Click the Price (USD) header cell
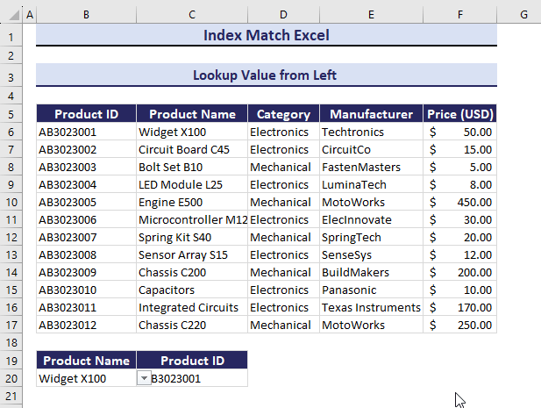 pos(459,114)
